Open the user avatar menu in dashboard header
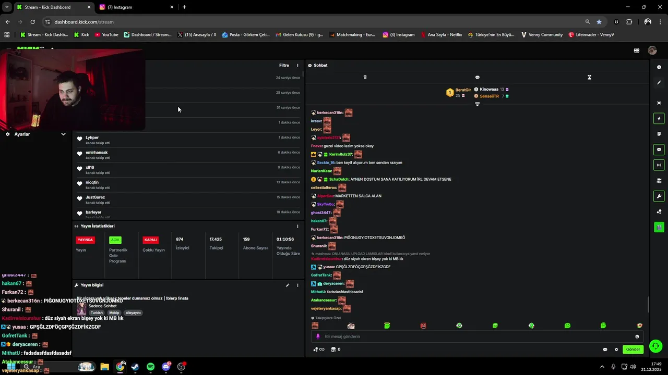 652,51
